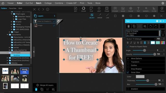
Task: Open the Filter insert tool
Action: pos(154,9)
